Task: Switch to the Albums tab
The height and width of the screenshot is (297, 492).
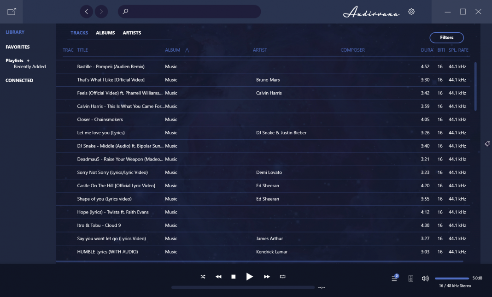Action: 105,33
